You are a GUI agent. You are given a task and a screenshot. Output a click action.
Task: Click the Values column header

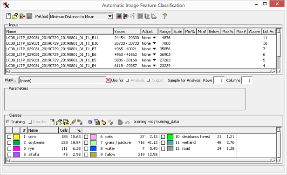click(x=127, y=32)
